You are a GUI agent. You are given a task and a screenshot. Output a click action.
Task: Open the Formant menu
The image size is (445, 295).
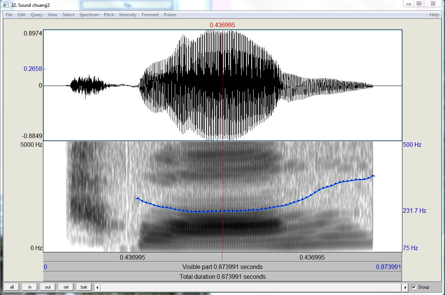click(x=150, y=15)
